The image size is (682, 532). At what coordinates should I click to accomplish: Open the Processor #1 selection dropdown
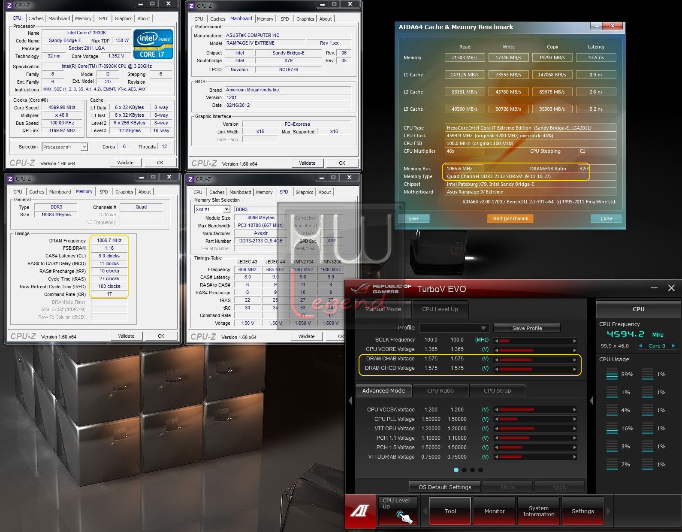[x=65, y=147]
